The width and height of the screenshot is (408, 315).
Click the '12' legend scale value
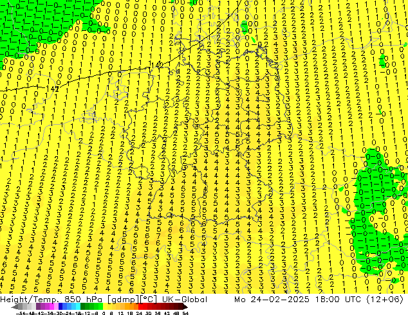click(121, 314)
